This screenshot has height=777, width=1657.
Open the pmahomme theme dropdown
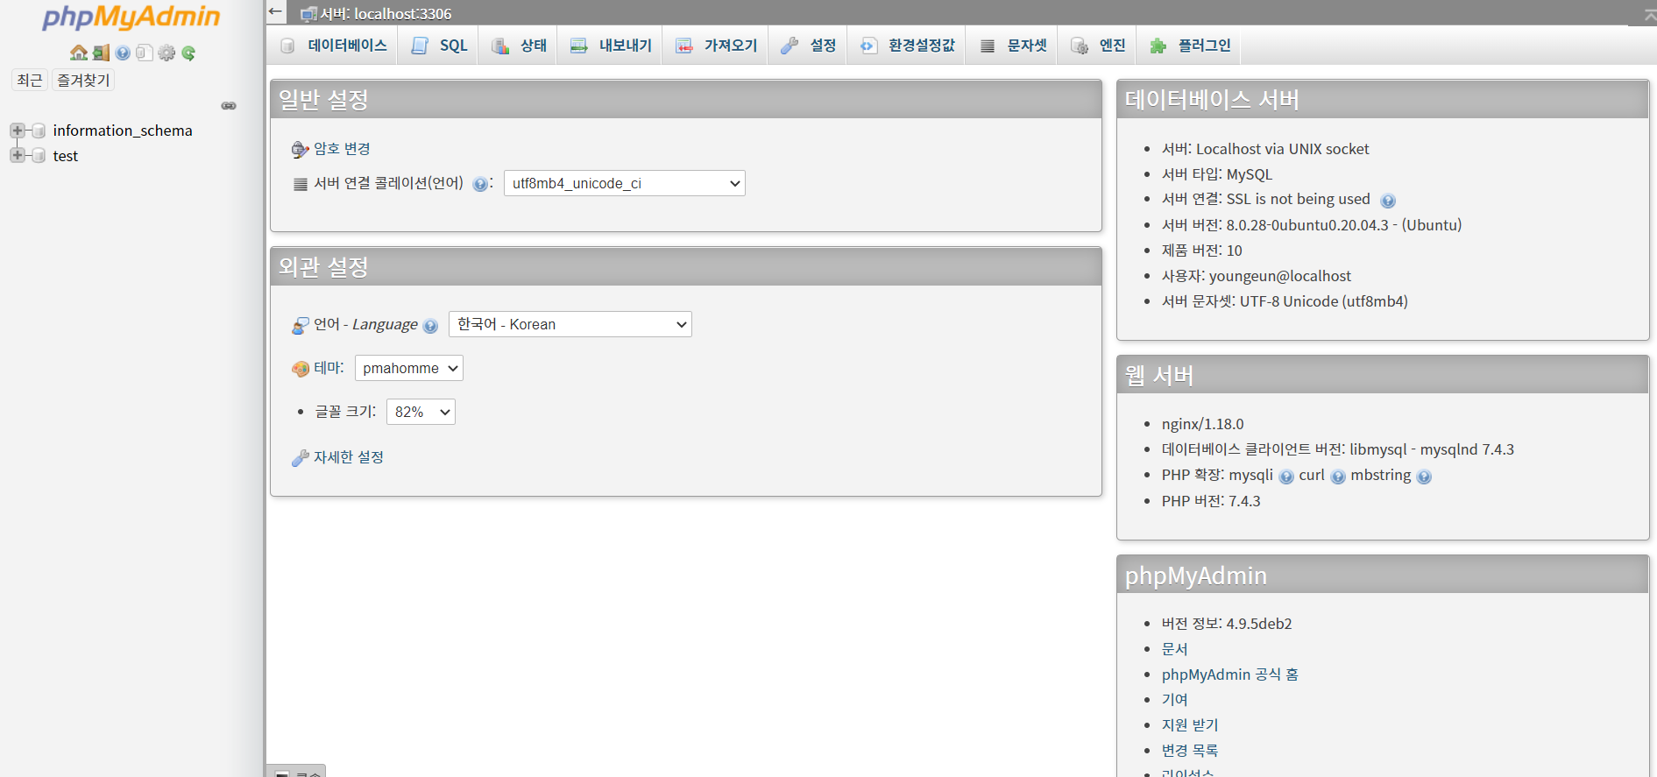coord(408,368)
